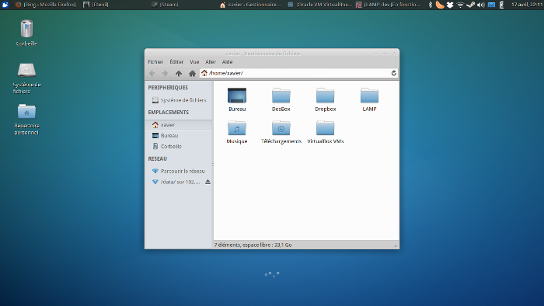Open the Dropbox tray icon

450,5
